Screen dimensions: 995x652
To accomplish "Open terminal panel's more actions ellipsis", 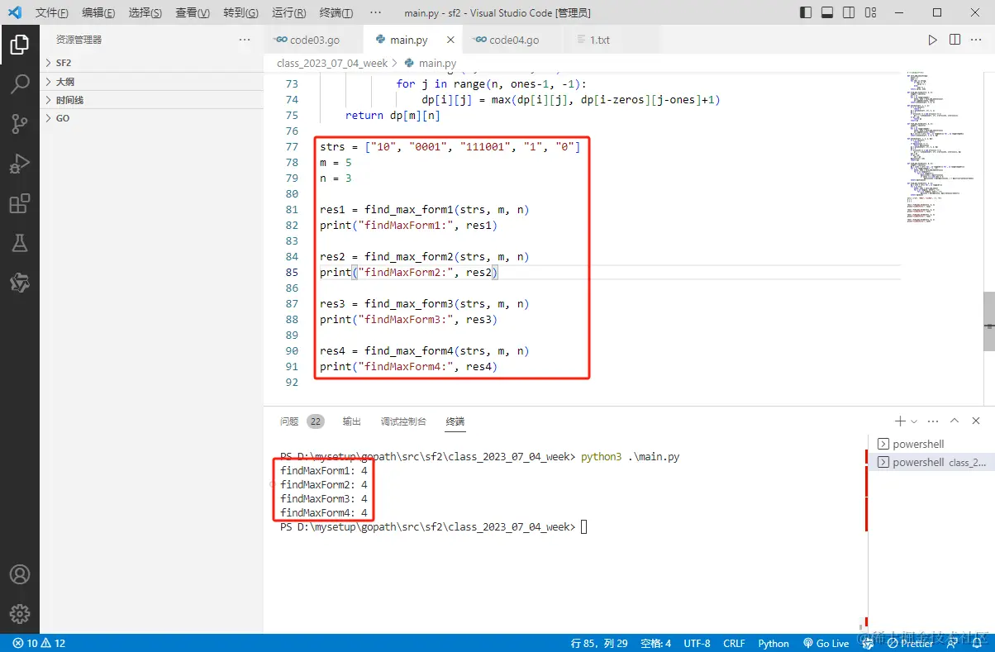I will [934, 421].
